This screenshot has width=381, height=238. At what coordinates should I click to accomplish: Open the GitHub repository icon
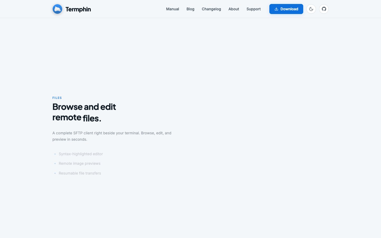pos(324,9)
